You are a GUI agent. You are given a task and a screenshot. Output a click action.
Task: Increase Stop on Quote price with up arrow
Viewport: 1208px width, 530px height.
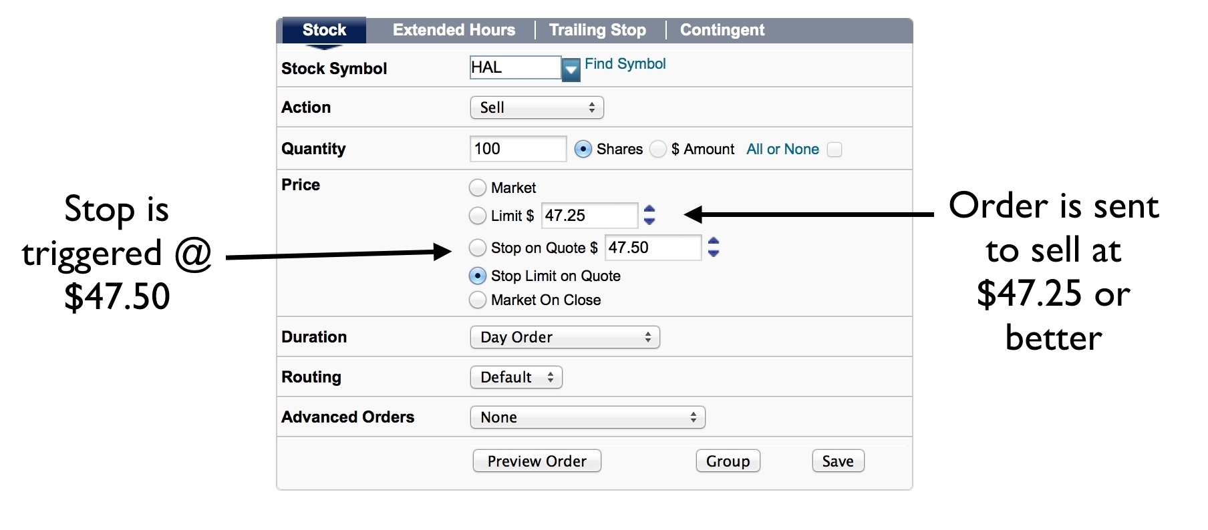coord(714,242)
